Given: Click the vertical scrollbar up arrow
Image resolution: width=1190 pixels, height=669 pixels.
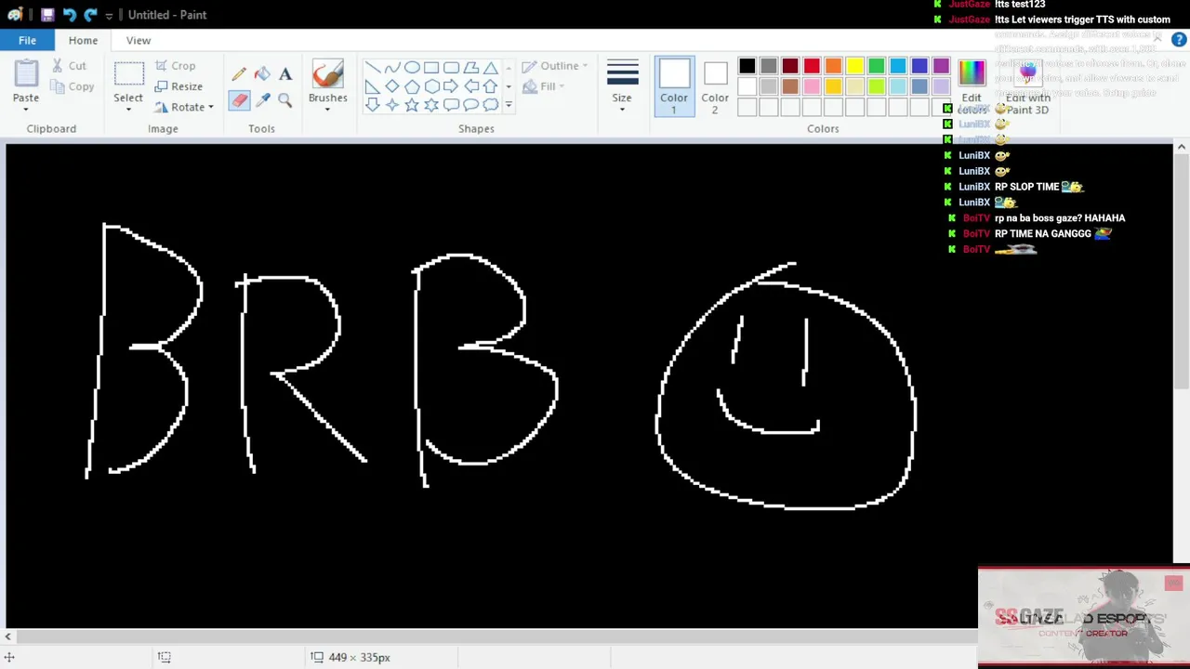Looking at the screenshot, I should point(1182,147).
